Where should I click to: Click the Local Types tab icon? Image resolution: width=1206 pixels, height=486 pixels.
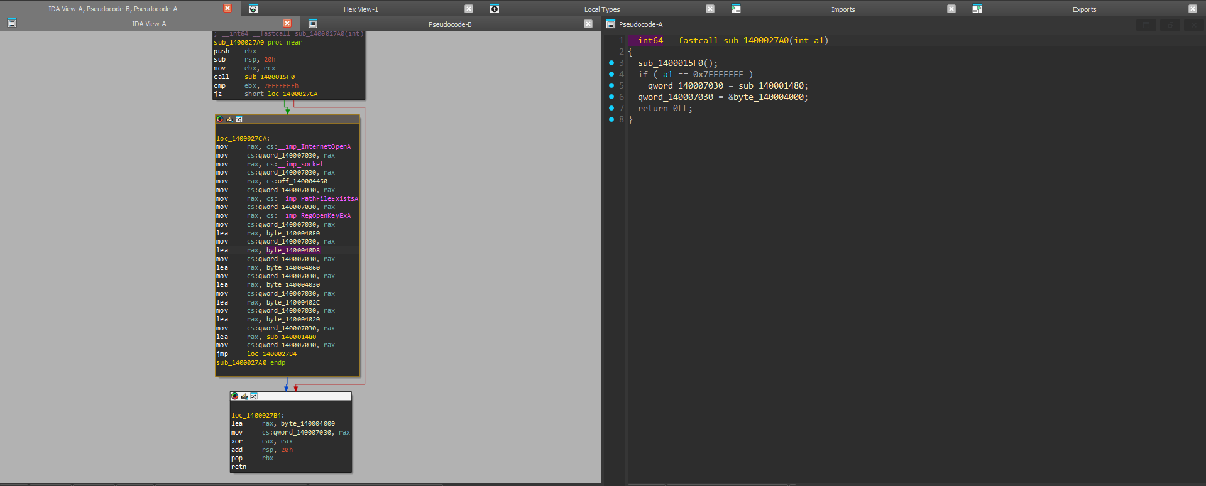coord(495,9)
